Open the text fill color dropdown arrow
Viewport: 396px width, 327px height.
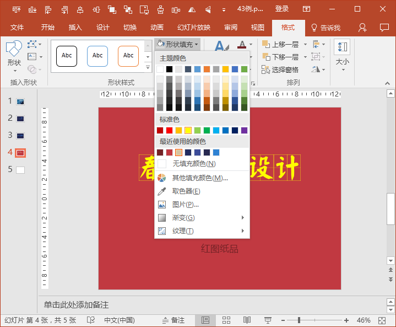[251, 45]
